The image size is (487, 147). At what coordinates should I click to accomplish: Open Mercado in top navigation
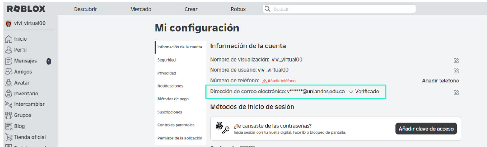pos(141,9)
